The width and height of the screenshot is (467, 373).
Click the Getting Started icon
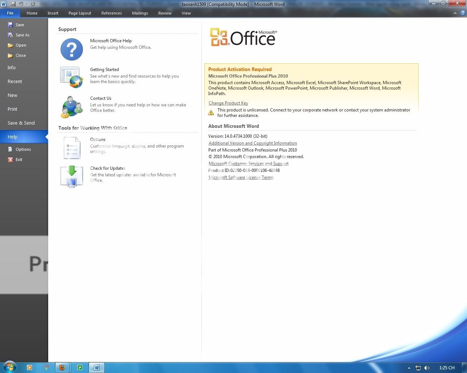(72, 77)
